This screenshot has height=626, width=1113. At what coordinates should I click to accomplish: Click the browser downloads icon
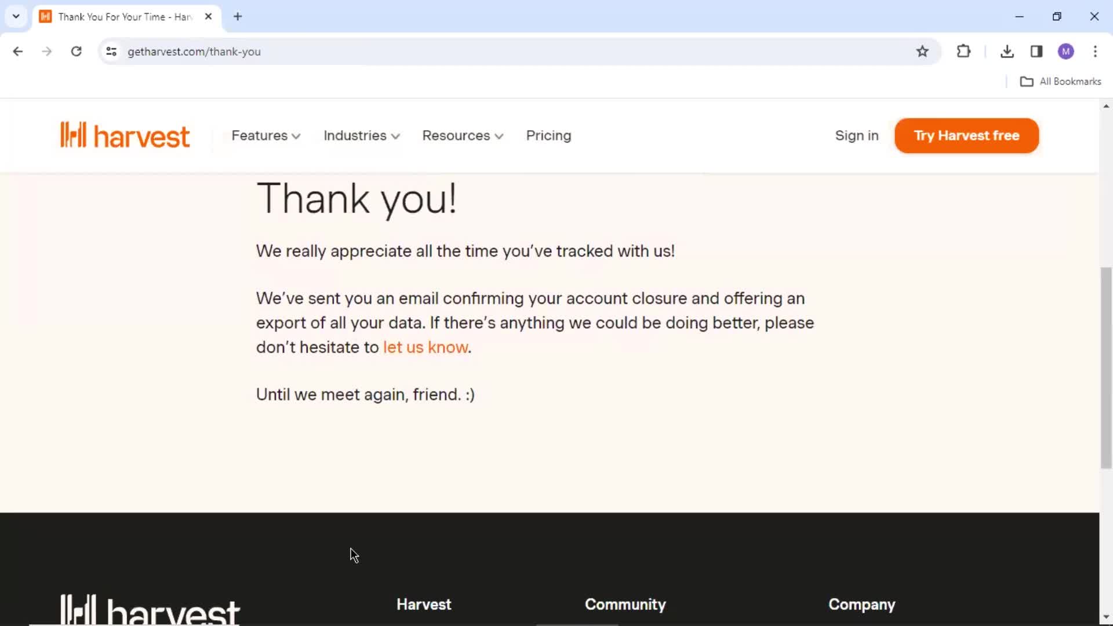click(1007, 51)
